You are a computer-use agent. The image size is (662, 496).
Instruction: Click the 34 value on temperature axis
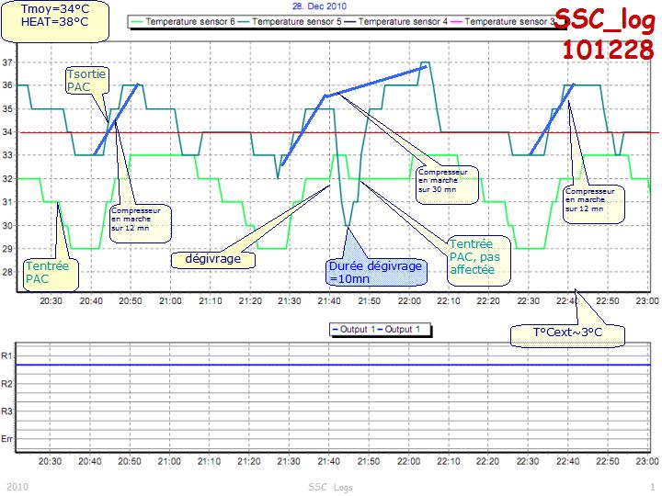tap(8, 132)
